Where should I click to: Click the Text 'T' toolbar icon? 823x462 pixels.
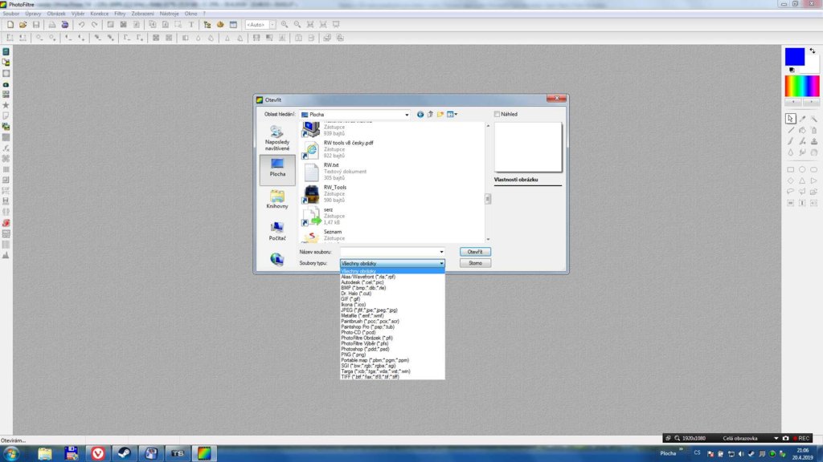click(191, 25)
